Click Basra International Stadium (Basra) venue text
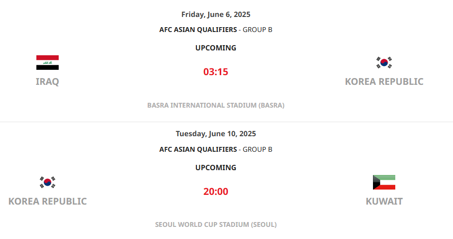The height and width of the screenshot is (239, 453). tap(216, 105)
